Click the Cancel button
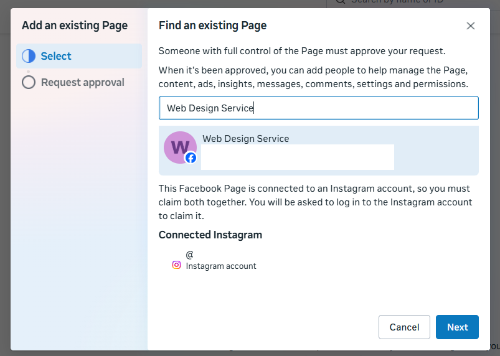This screenshot has height=356, width=500. (404, 327)
